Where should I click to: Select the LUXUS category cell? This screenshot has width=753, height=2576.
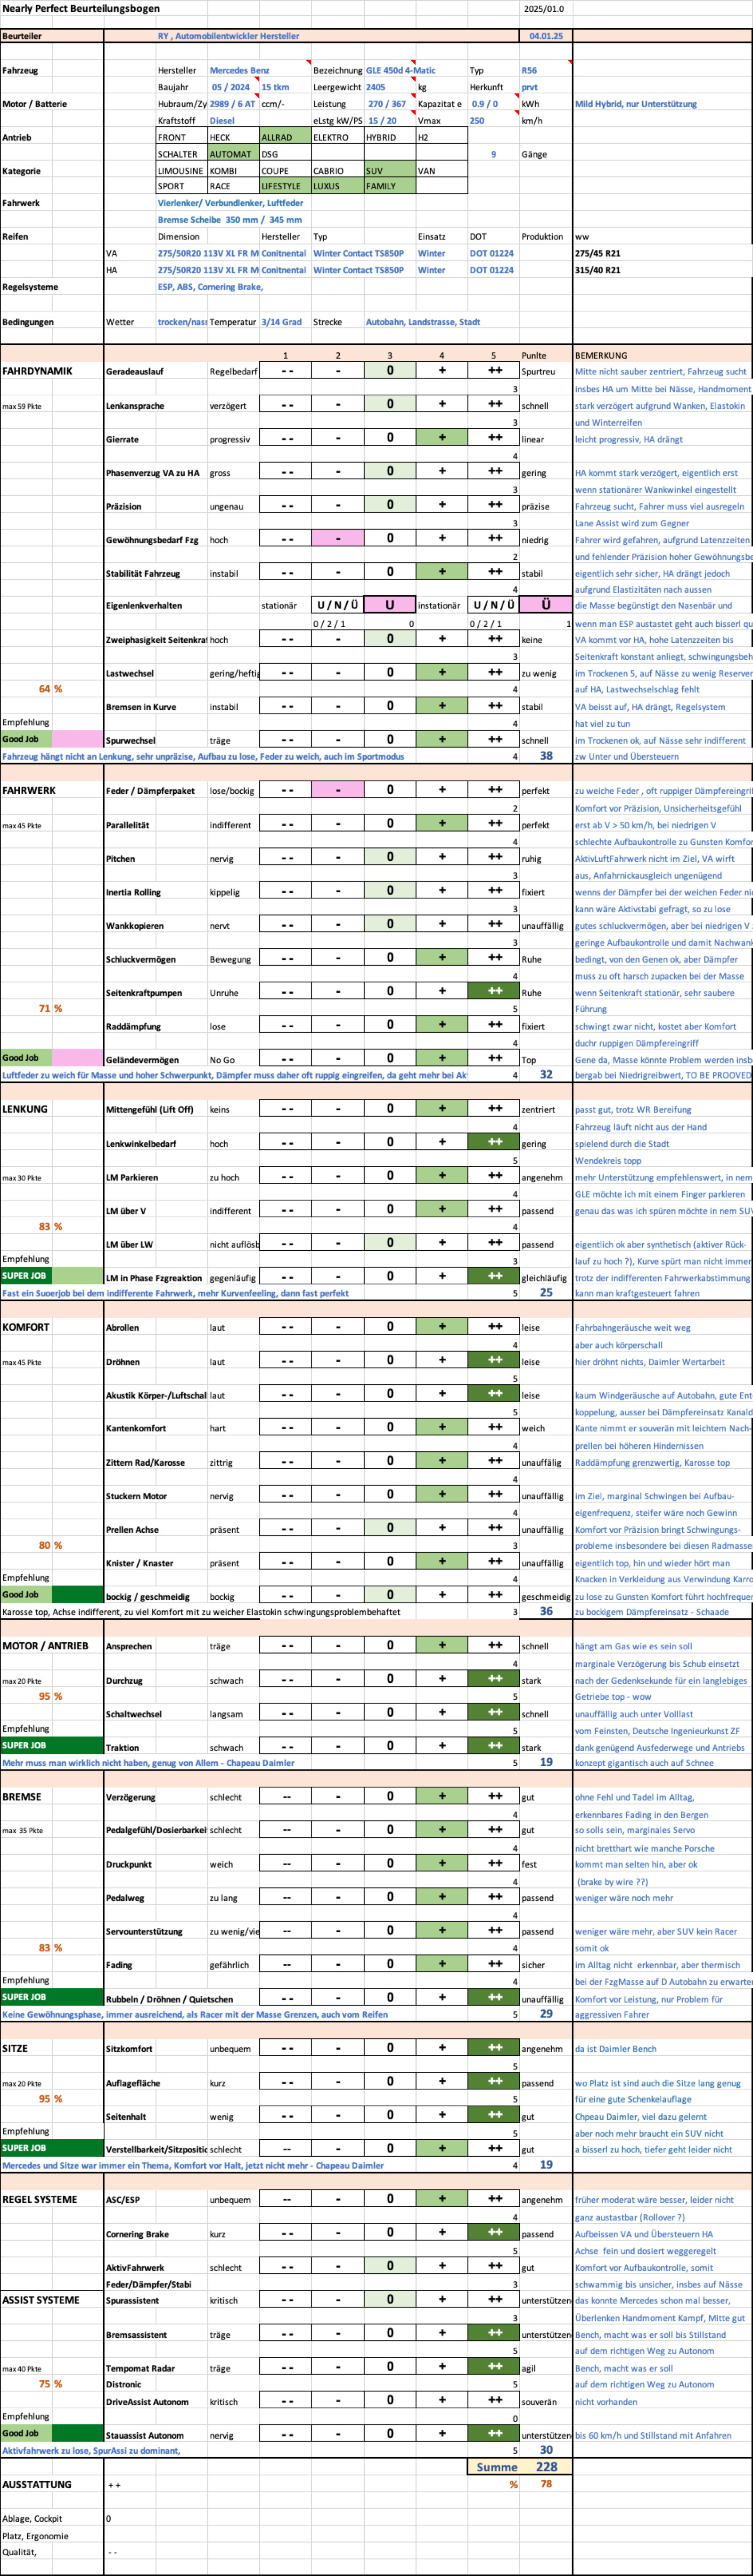[336, 186]
